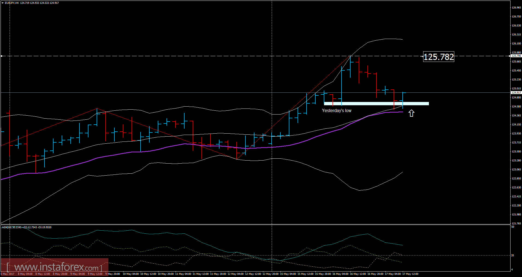Click the 122.850 price axis value
Screen dimensions: 522x277
pos(516,179)
